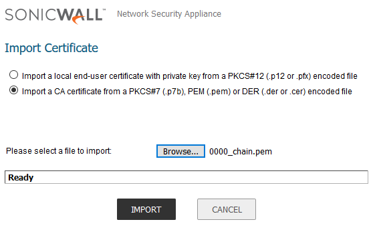Click the '.p12 or .pfx' text in the first option
This screenshot has height=246, width=373.
point(289,76)
